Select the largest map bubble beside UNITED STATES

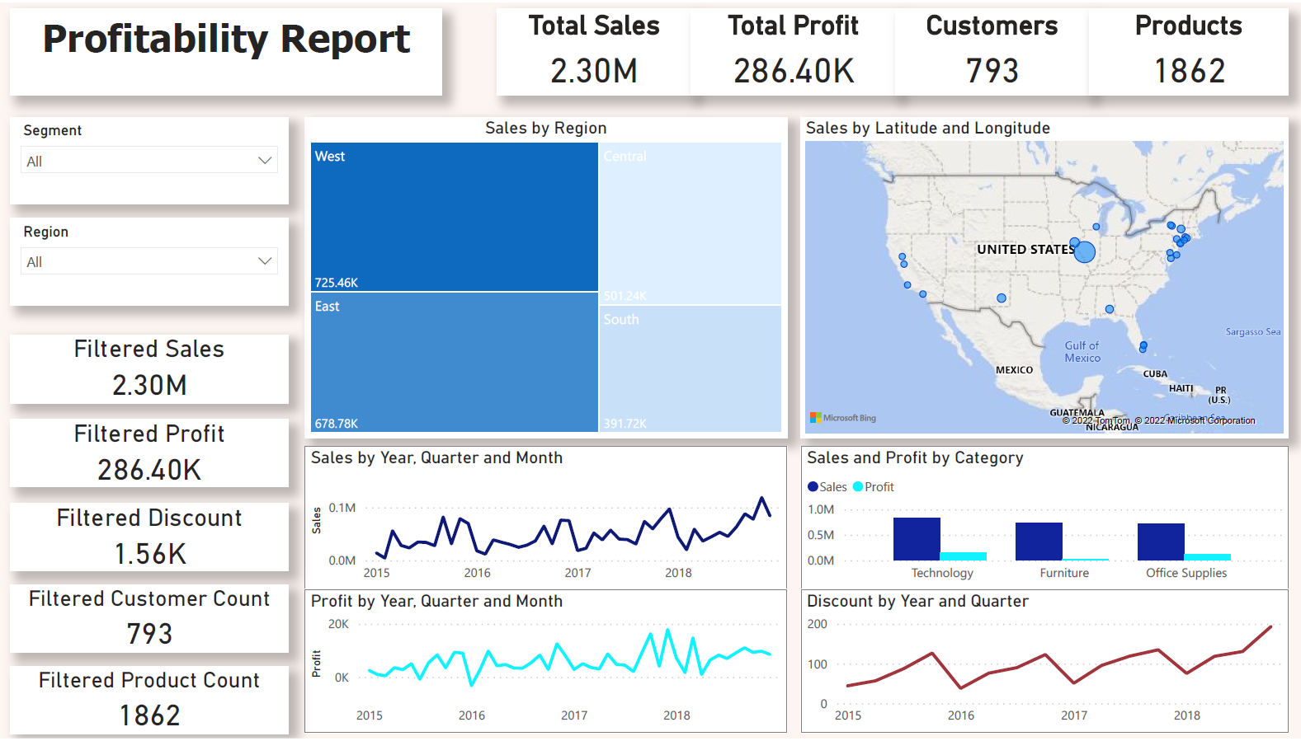pos(1085,251)
